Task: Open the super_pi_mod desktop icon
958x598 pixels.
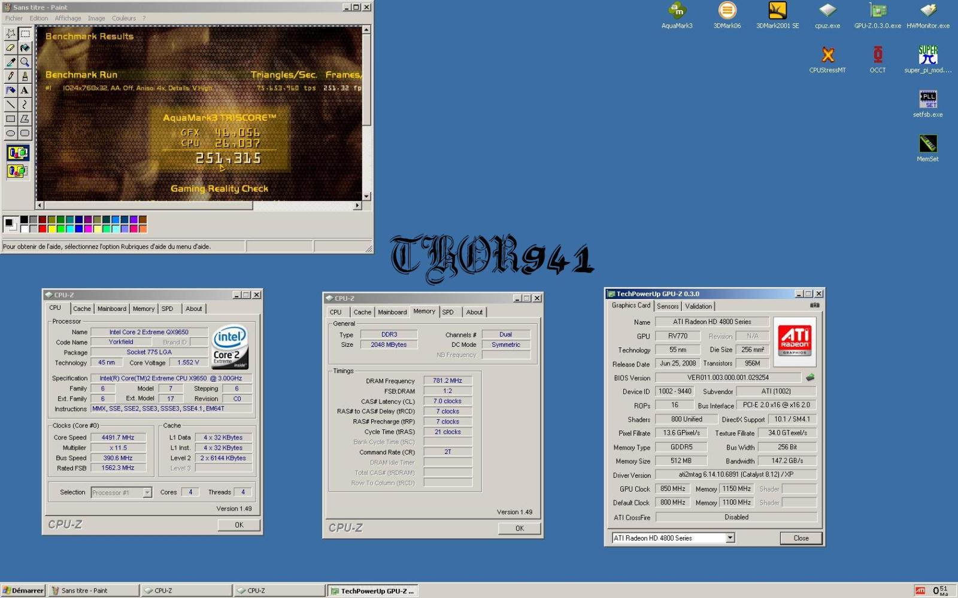Action: (927, 60)
